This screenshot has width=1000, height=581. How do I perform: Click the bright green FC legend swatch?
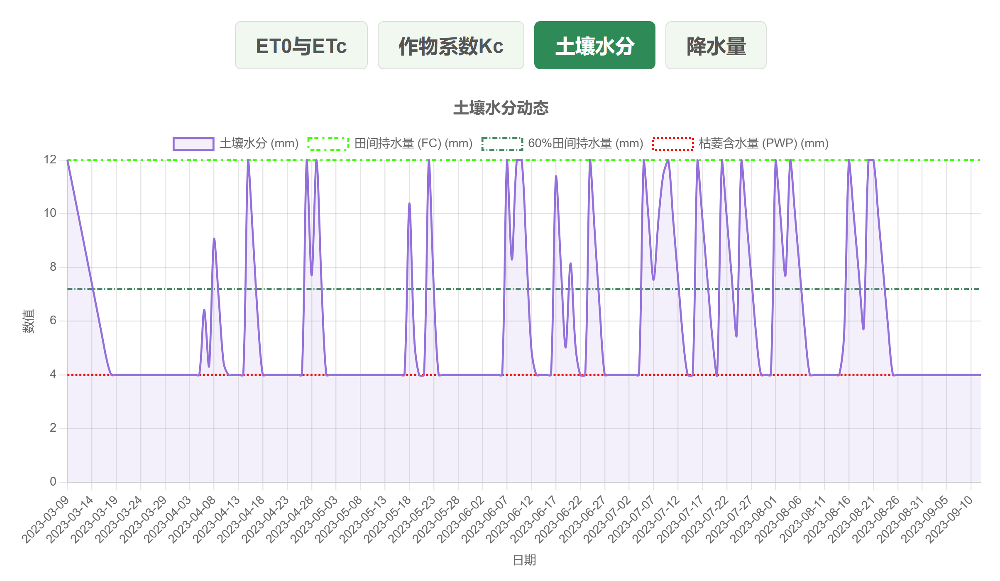point(328,143)
